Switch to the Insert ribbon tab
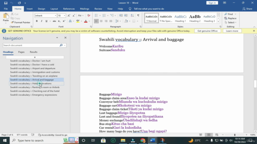Viewport: 257px width, 144px height. click(x=29, y=9)
